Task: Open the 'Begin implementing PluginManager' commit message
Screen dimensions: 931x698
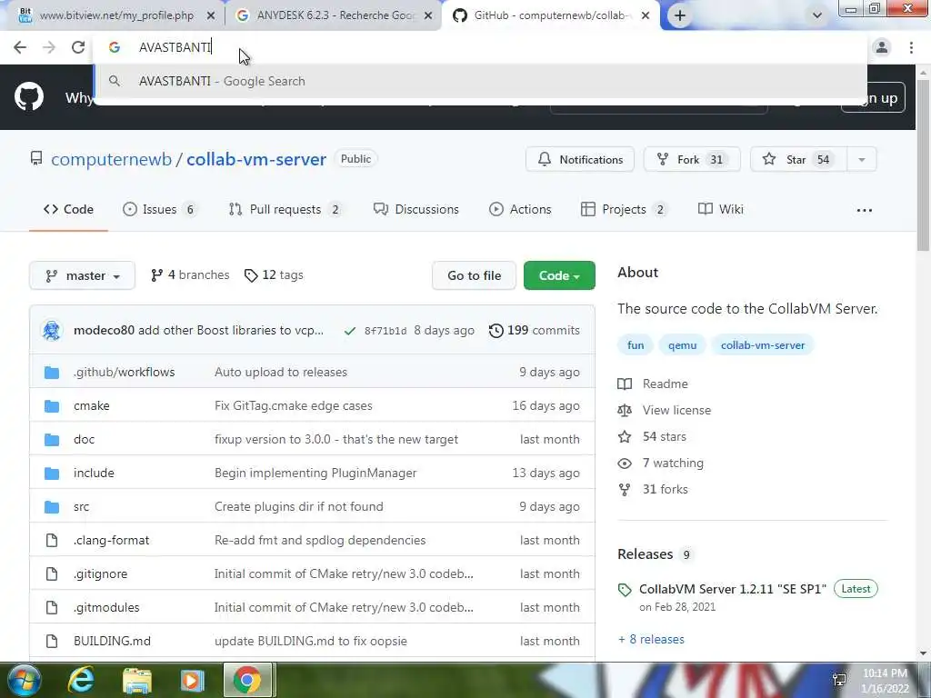Action: (315, 473)
